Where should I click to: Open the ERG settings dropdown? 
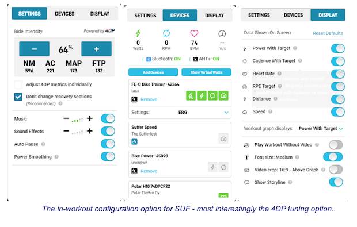(180, 113)
